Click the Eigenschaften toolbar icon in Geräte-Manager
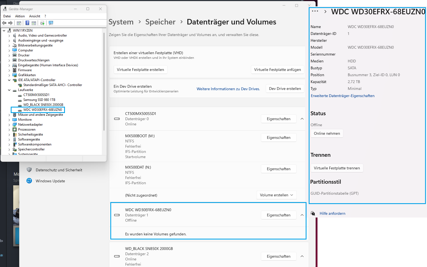This screenshot has height=267, width=427. pyautogui.click(x=34, y=23)
